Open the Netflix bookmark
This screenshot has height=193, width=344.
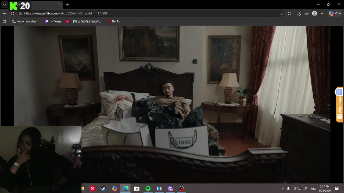pos(114,21)
